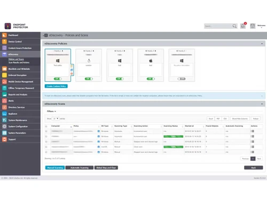267x200 pixels.
Task: Open Scan Results and Actions submenu
Action: click(x=19, y=62)
